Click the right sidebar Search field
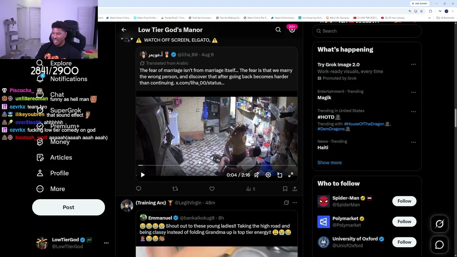Image resolution: width=457 pixels, height=257 pixels. [367, 31]
